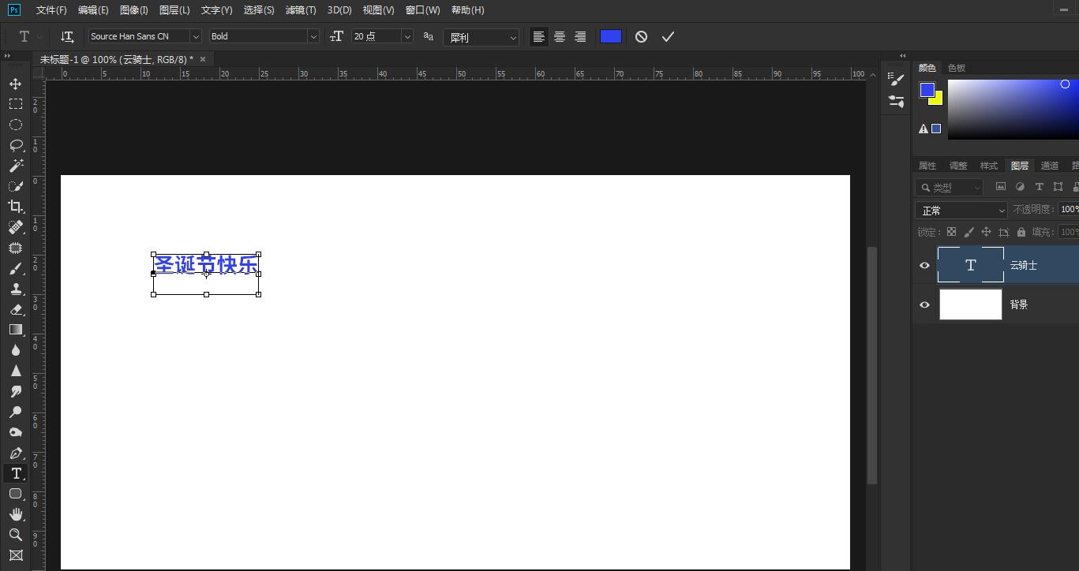Enable center text alignment

click(x=560, y=36)
